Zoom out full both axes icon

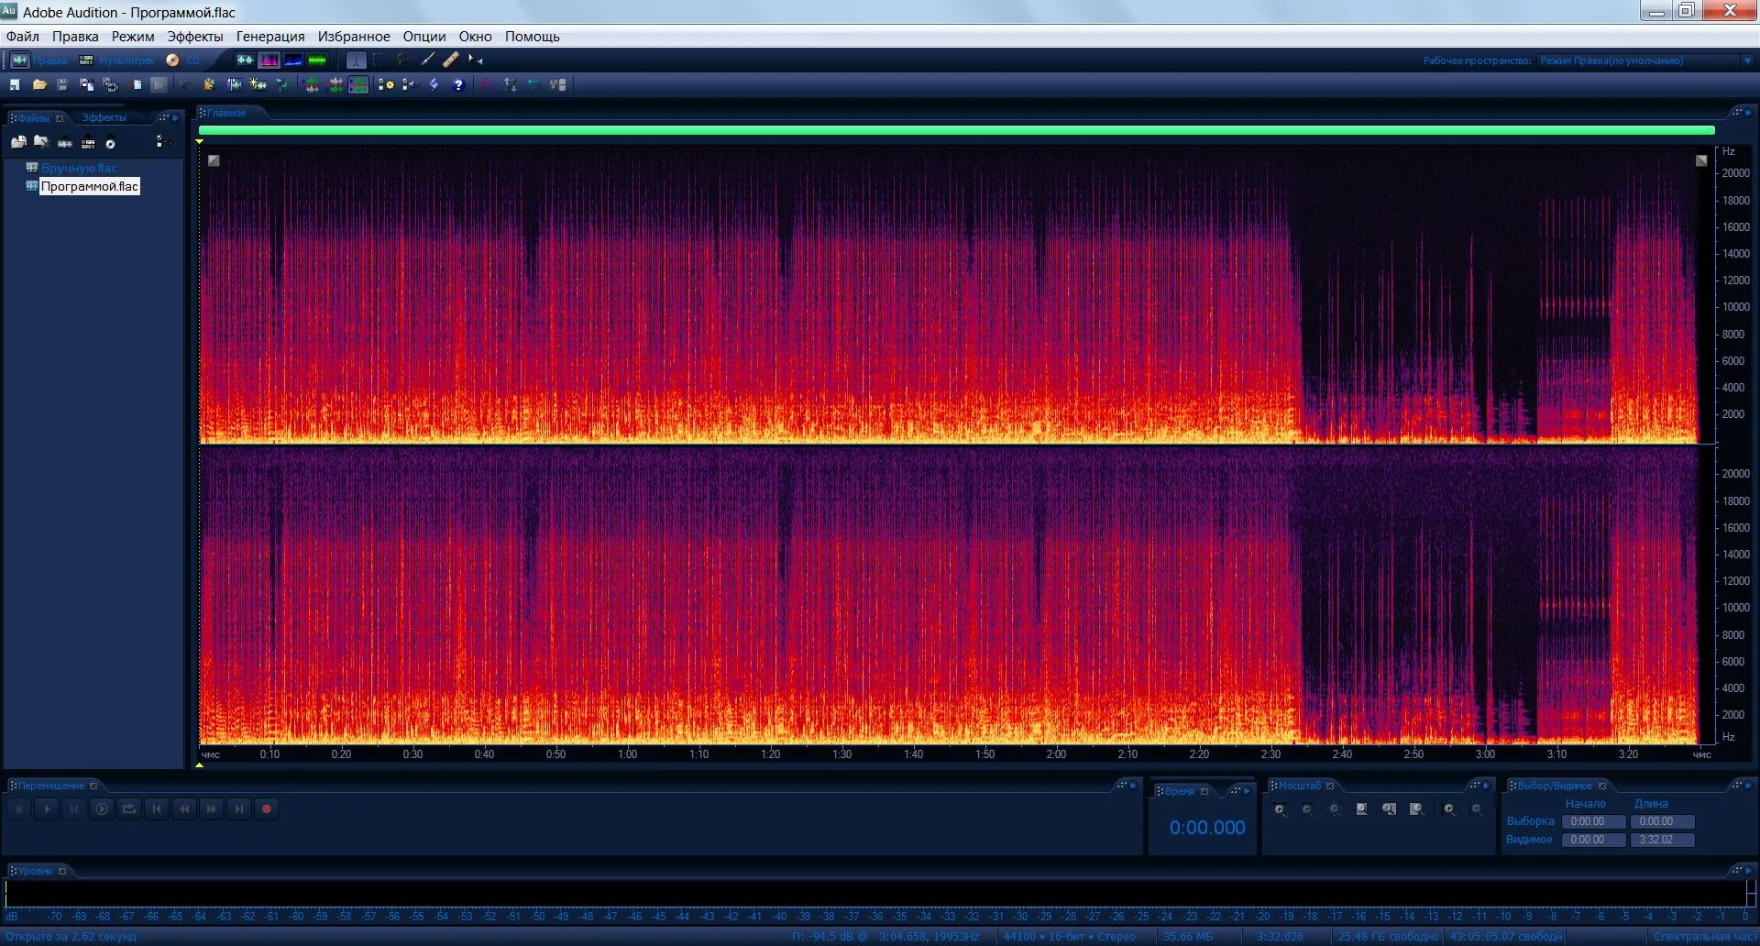tap(1335, 810)
